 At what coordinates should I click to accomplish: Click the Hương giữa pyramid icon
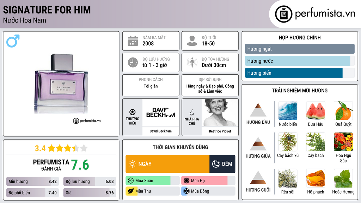tap(258, 144)
